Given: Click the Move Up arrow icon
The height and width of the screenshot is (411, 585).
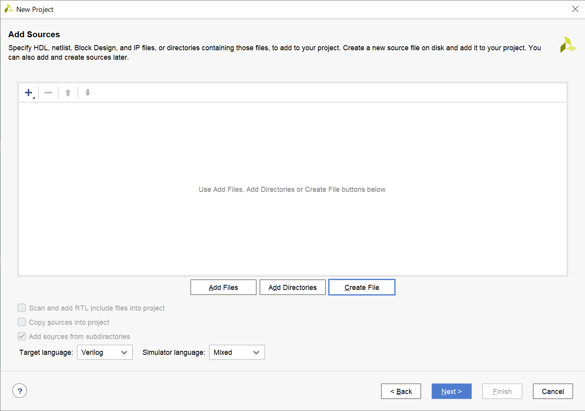Looking at the screenshot, I should pos(68,93).
